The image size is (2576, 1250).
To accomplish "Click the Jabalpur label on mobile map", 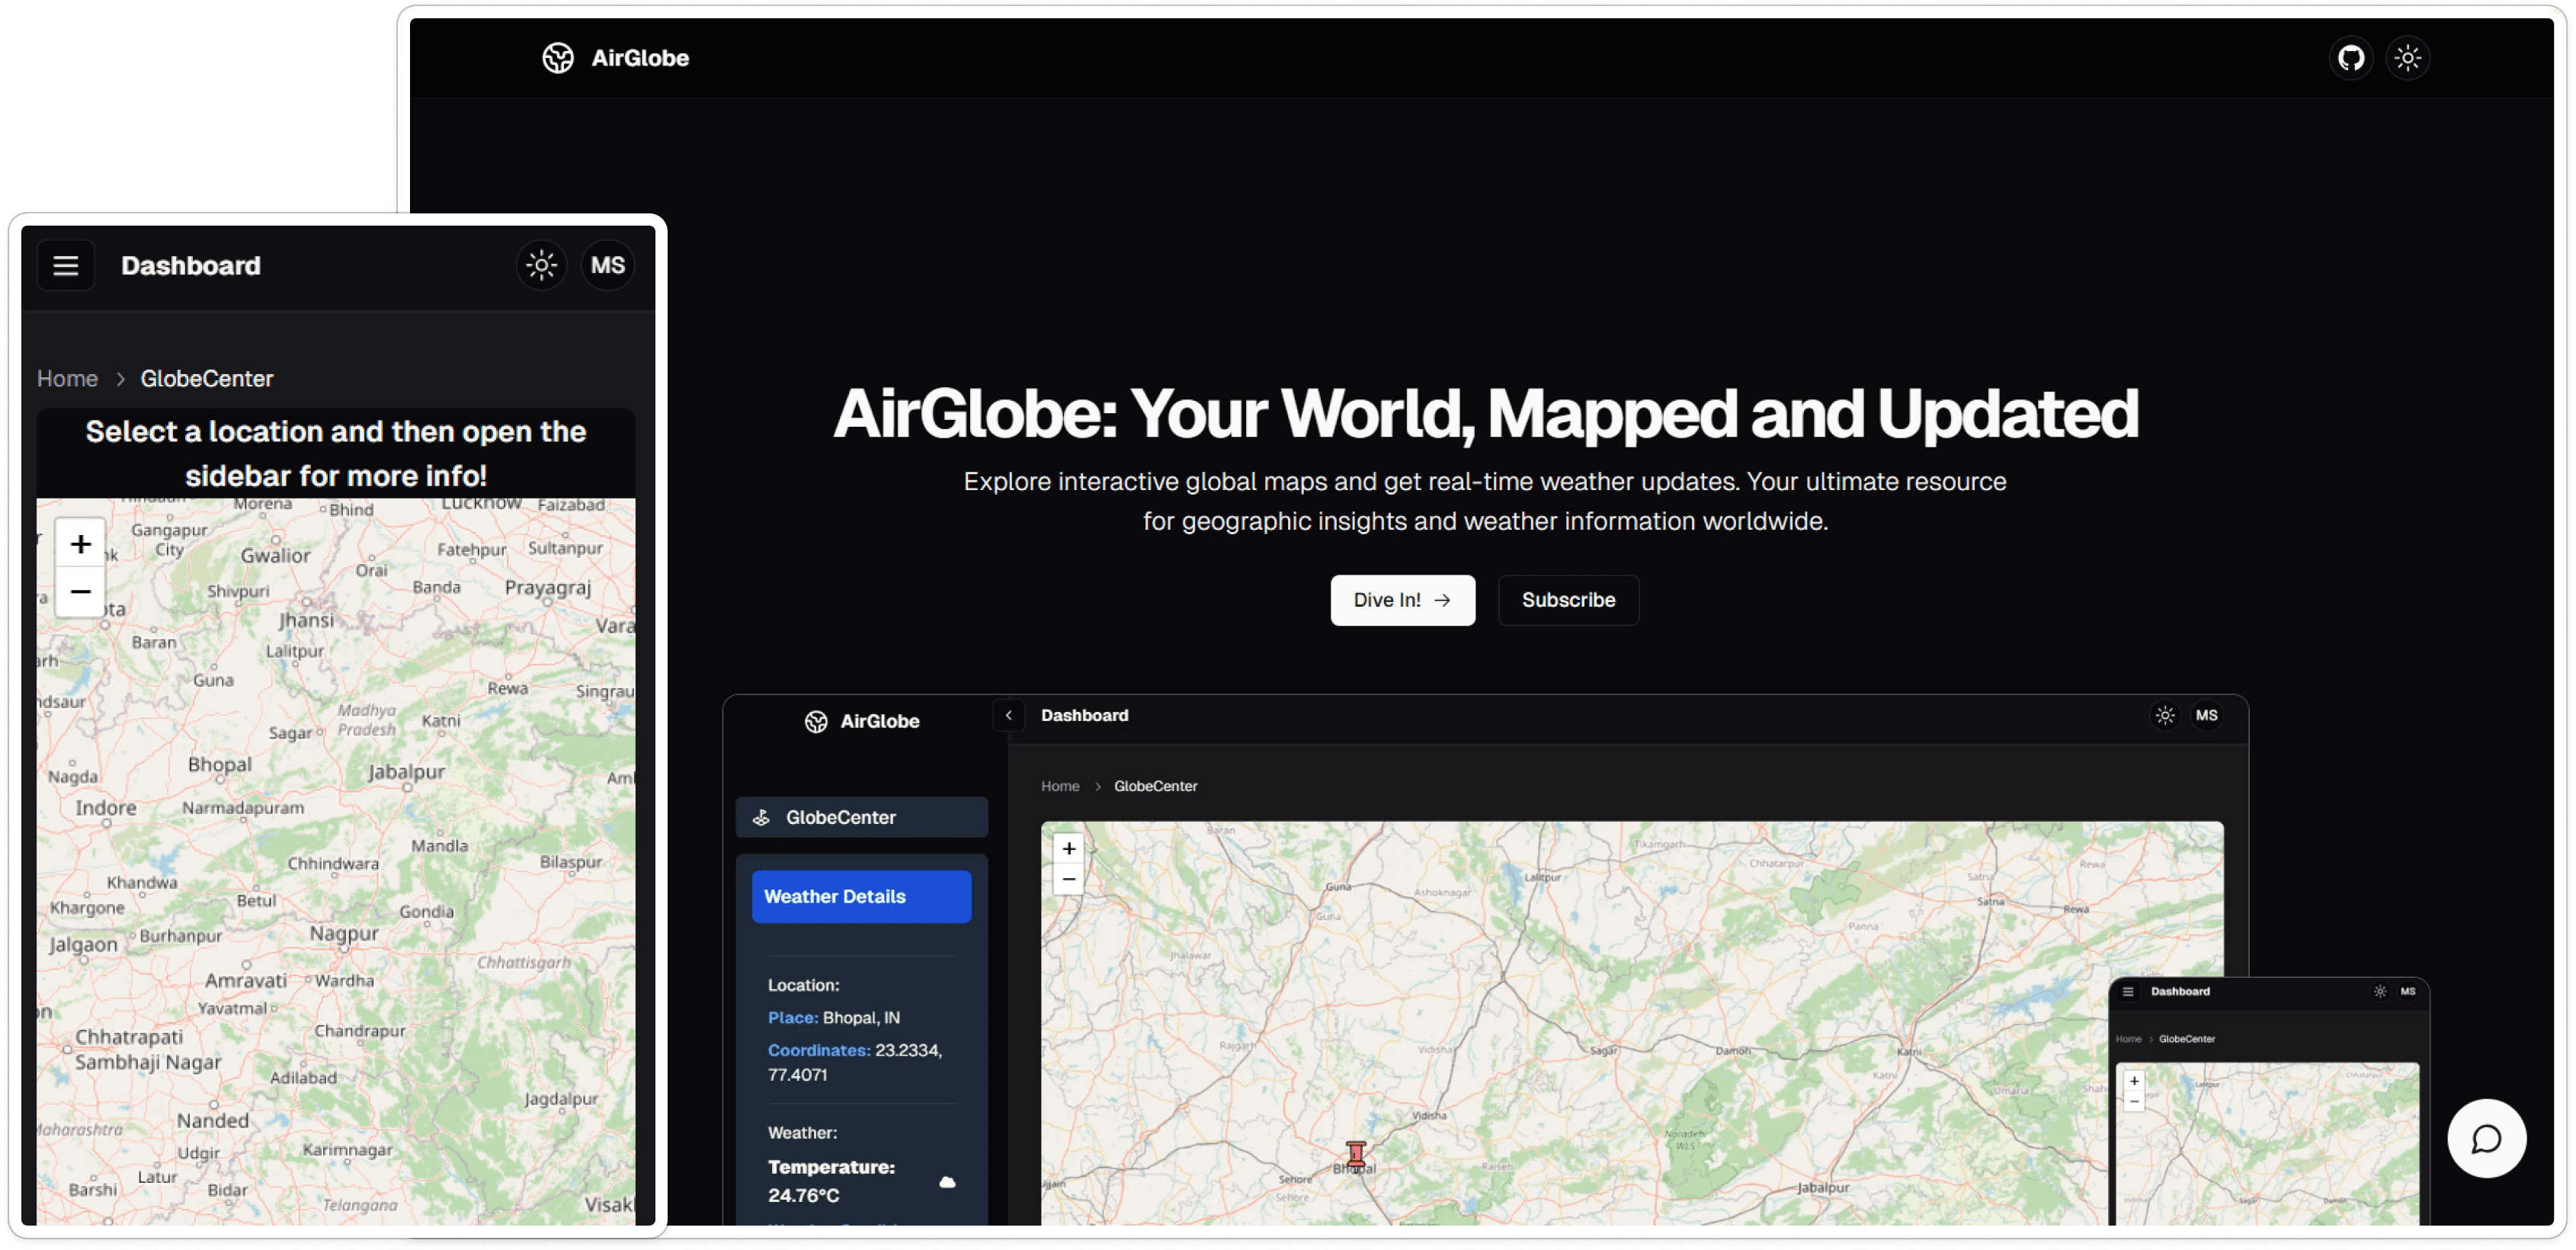I will (x=406, y=773).
